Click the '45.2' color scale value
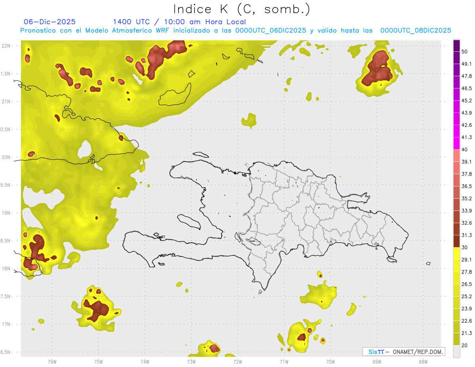 click(x=467, y=101)
